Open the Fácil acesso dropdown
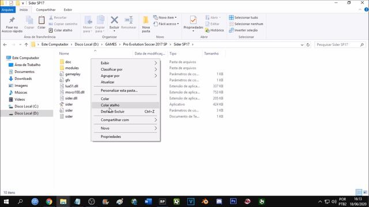369x207 pixels. click(x=166, y=24)
